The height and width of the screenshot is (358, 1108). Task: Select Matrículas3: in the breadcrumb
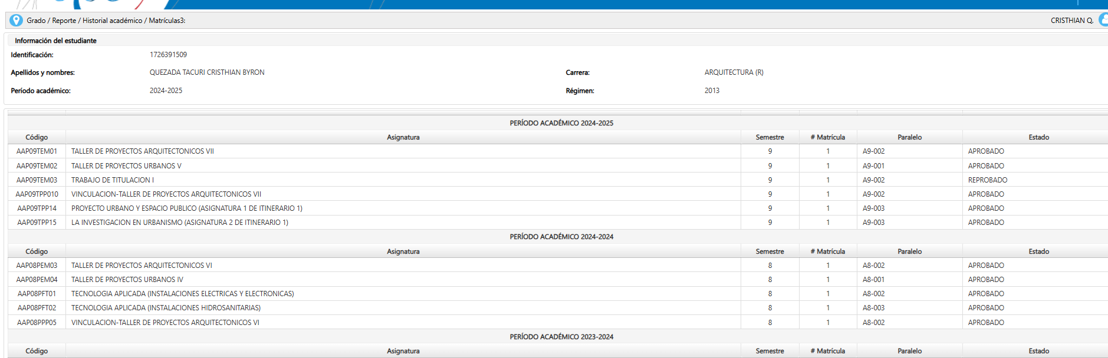167,21
